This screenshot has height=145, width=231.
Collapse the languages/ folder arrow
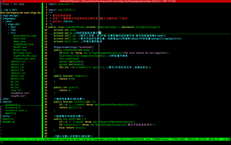[x=1, y=19]
